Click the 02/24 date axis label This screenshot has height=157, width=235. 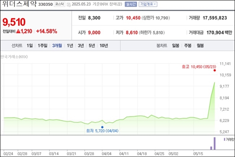[x=8, y=154]
